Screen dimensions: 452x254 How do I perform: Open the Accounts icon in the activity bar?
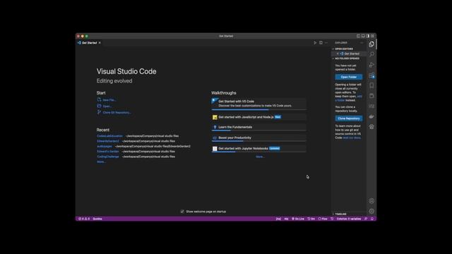coord(371,200)
